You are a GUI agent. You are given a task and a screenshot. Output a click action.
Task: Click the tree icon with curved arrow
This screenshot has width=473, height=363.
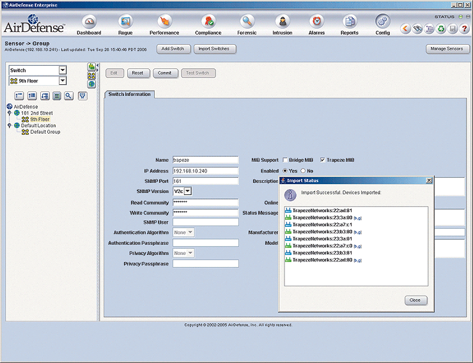tap(45, 96)
